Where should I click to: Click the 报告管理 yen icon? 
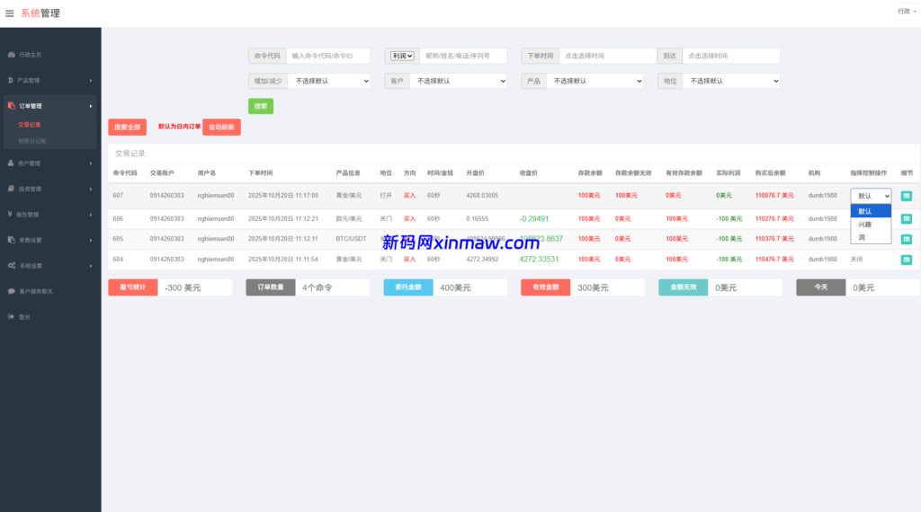point(10,215)
